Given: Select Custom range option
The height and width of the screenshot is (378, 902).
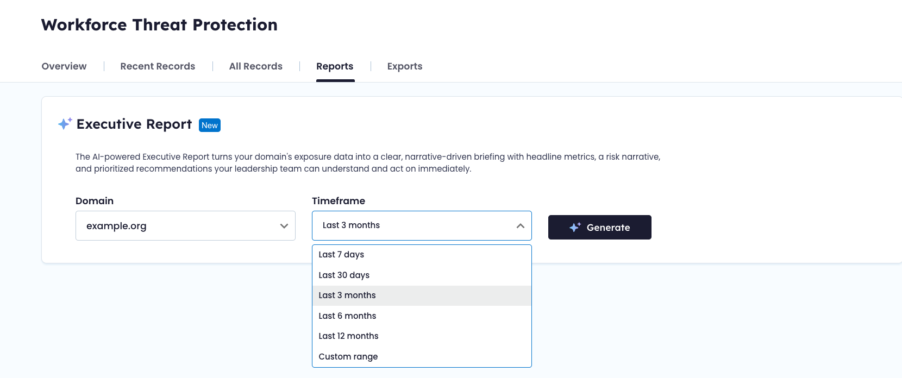Looking at the screenshot, I should [x=422, y=357].
